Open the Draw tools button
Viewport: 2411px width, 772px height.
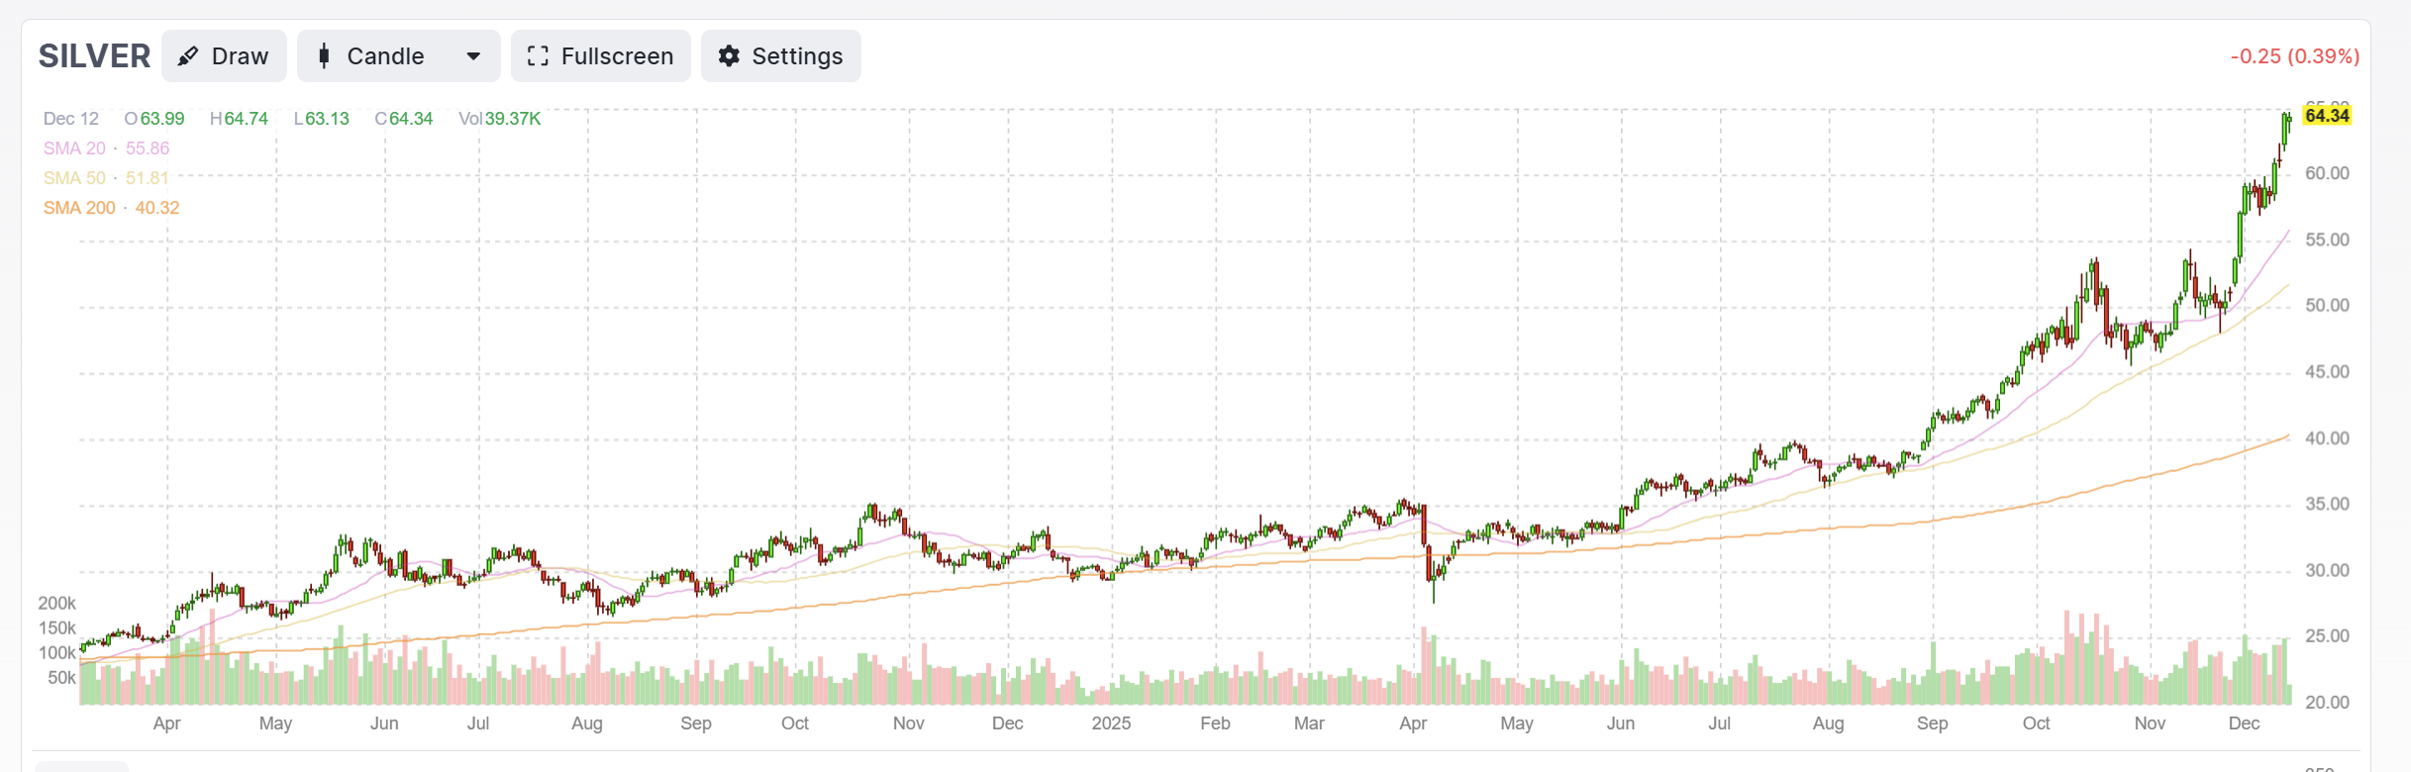pyautogui.click(x=224, y=56)
